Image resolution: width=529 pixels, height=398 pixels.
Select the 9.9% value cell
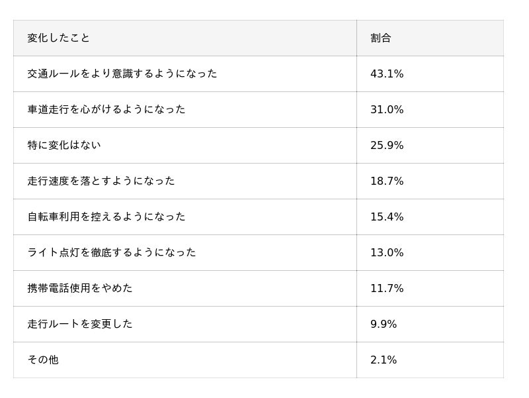click(x=430, y=324)
